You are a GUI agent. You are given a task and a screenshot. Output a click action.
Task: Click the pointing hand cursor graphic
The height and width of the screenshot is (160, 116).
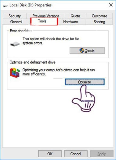click(x=84, y=98)
